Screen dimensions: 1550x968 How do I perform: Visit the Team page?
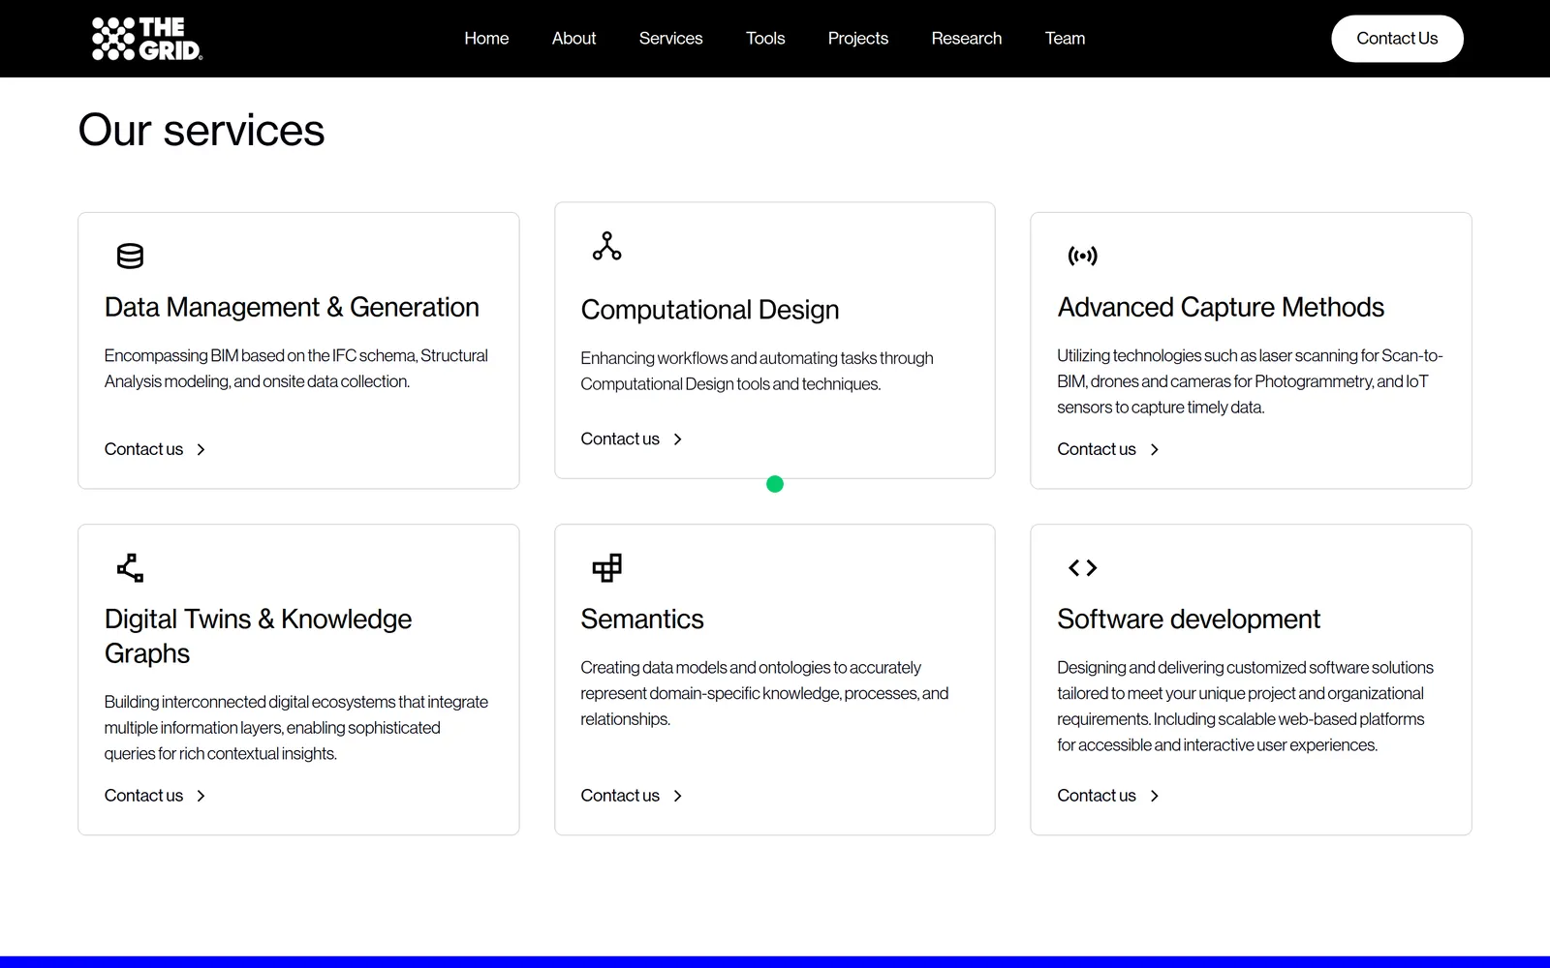coord(1065,39)
